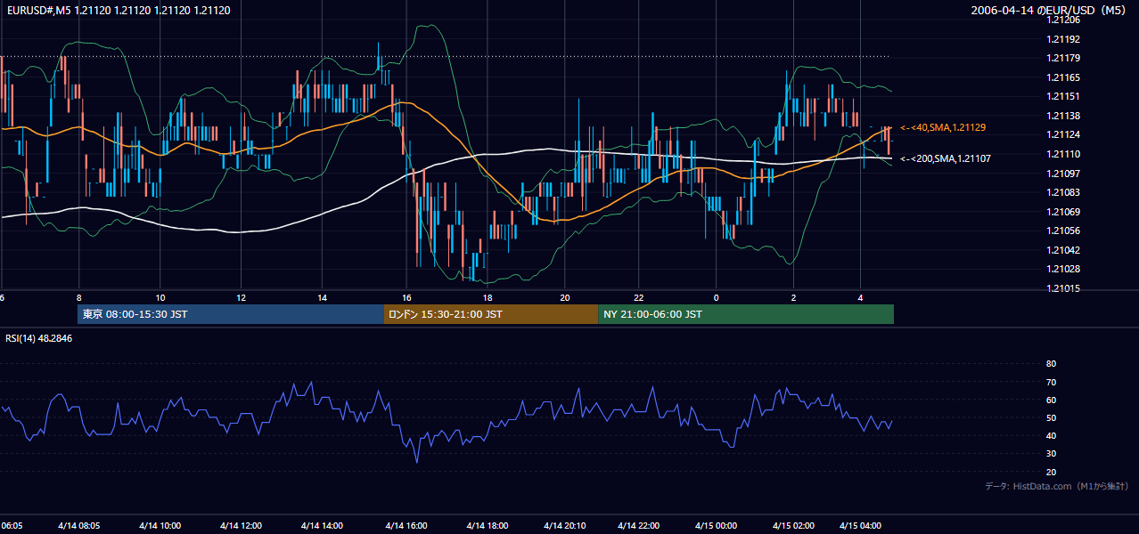The width and height of the screenshot is (1139, 534).
Task: Click RSI scale value 30
Action: point(1052,454)
